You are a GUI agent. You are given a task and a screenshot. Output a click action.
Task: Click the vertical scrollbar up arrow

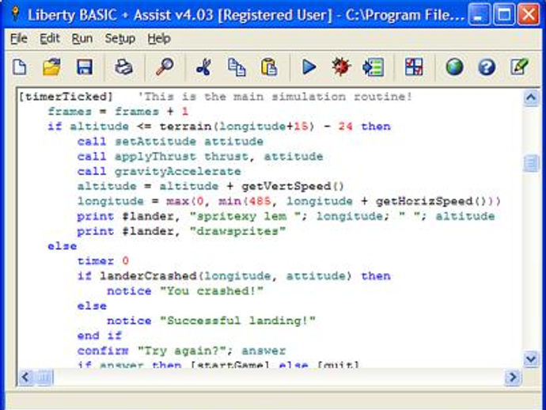tap(531, 98)
